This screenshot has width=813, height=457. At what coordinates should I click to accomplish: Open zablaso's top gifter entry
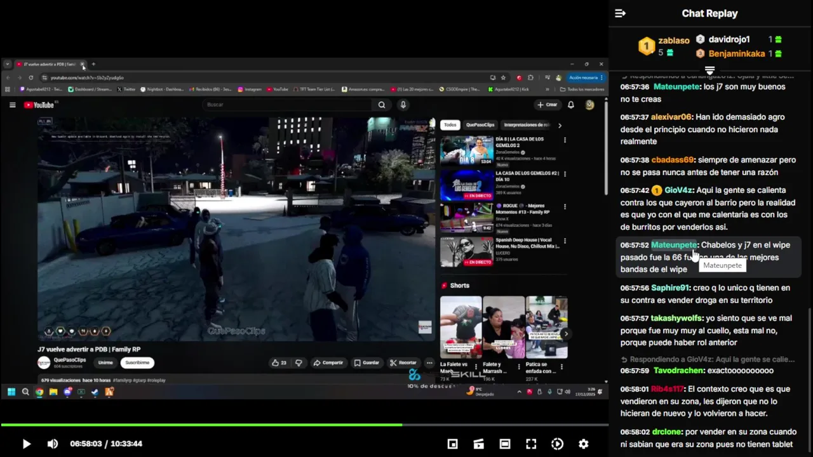[x=664, y=46]
